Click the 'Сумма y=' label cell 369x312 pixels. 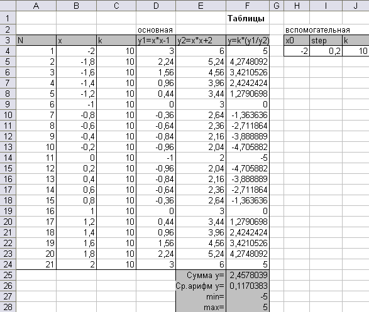[x=201, y=275]
